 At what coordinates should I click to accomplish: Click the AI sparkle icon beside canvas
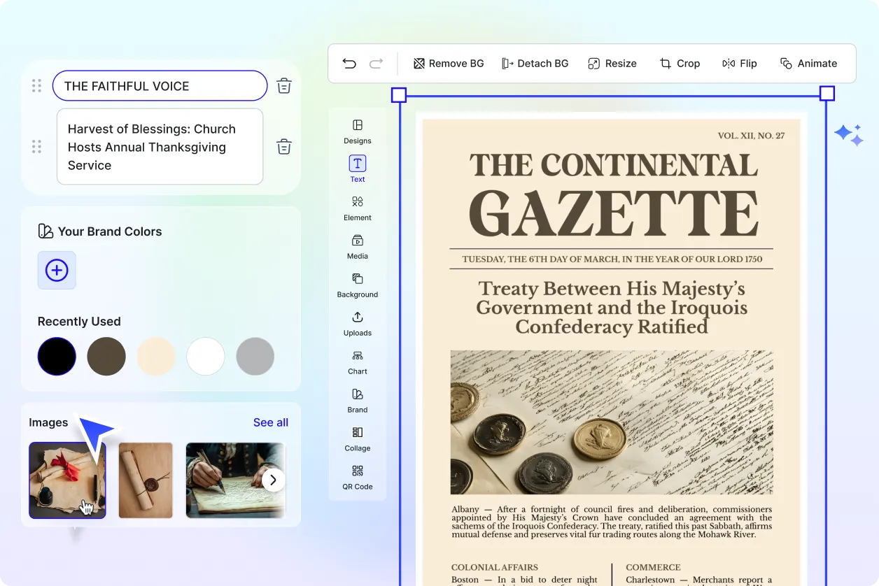pos(849,134)
